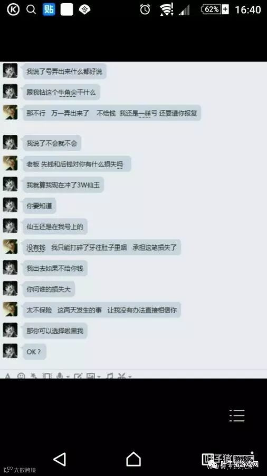This screenshot has width=267, height=476.
Task: Open the image send icon
Action: coord(91,376)
